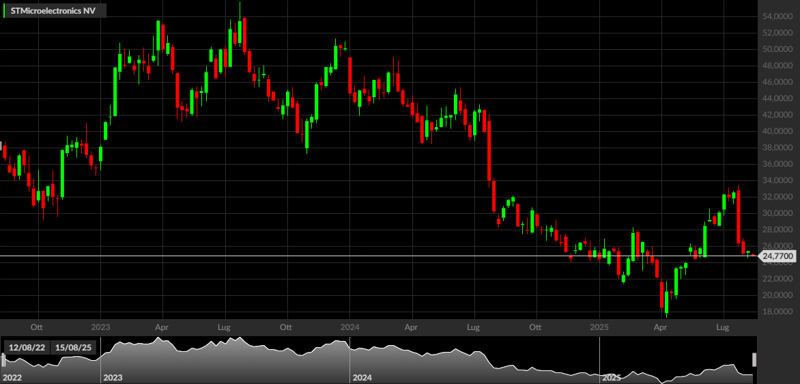Image resolution: width=800 pixels, height=384 pixels.
Task: Click the 48,0000 price axis label
Action: 777,66
